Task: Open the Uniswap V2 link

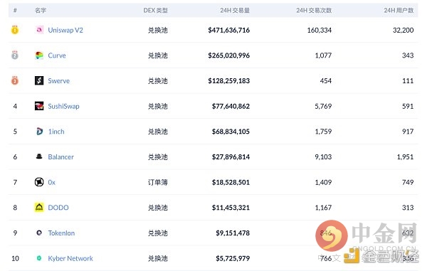Action: 65,30
